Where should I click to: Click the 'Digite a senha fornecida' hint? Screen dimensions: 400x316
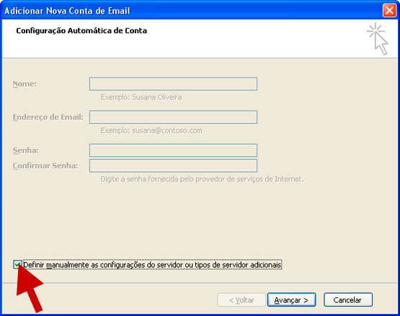pyautogui.click(x=202, y=179)
